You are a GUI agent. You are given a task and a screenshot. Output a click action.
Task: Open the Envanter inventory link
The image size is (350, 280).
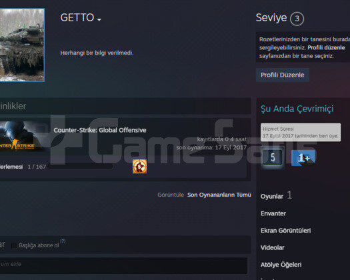(x=273, y=213)
